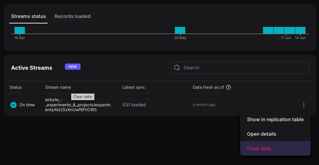Click the 14 Jun sync bar
This screenshot has width=319, height=165.
pyautogui.click(x=300, y=30)
